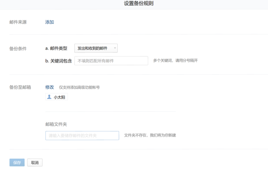Click the 多个关键词，请用分号隔开 hint text
Viewport: 268px width, 171px height.
pos(175,60)
